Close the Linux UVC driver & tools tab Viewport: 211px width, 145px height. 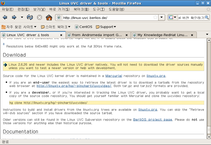coord(61,35)
